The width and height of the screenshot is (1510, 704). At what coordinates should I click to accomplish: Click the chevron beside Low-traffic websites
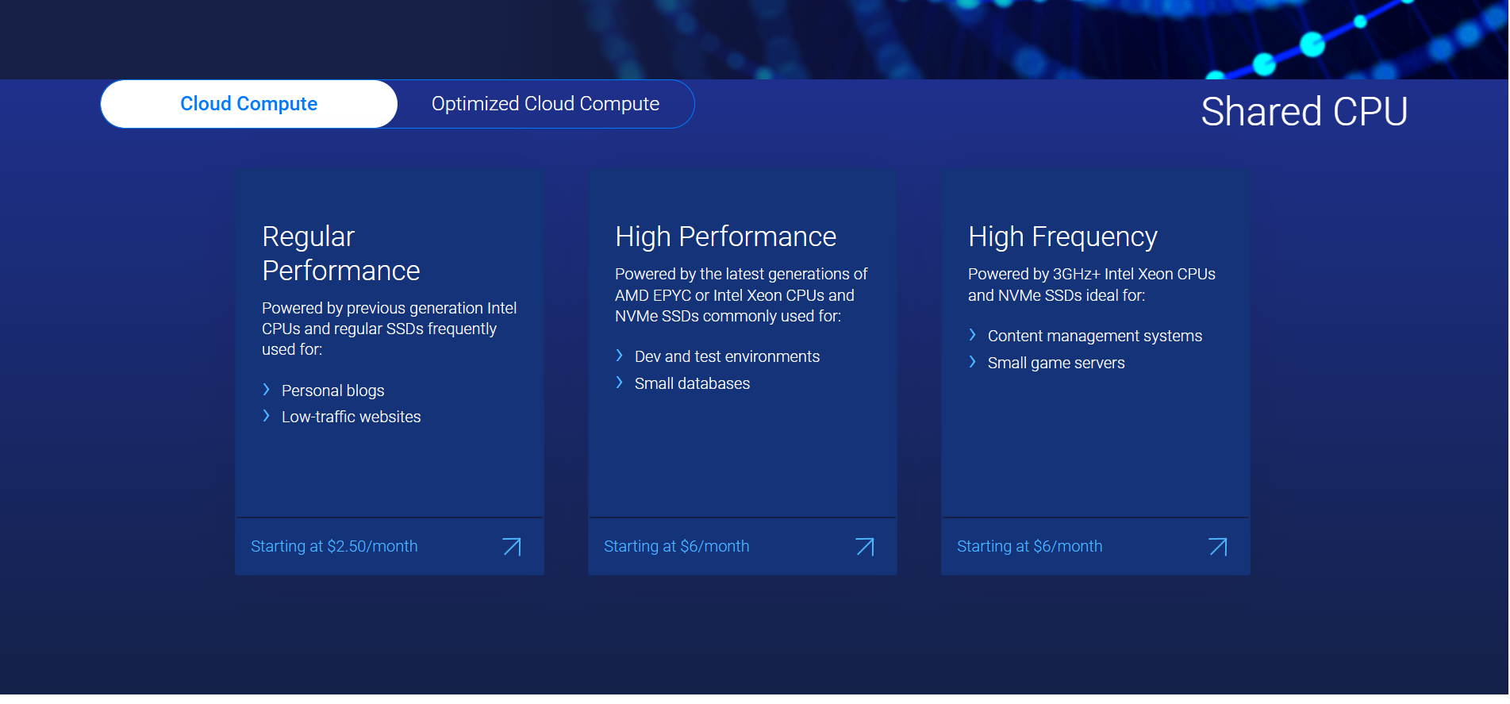[267, 417]
